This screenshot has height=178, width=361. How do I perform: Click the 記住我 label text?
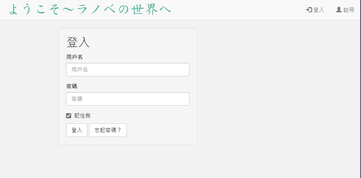[83, 116]
